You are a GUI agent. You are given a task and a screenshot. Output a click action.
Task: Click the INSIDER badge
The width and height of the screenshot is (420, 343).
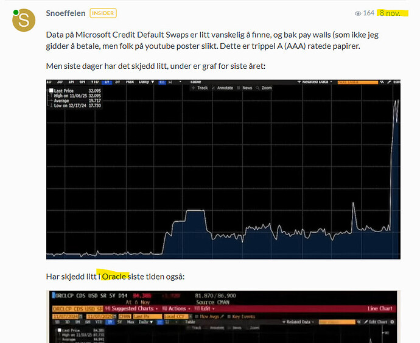coord(103,13)
